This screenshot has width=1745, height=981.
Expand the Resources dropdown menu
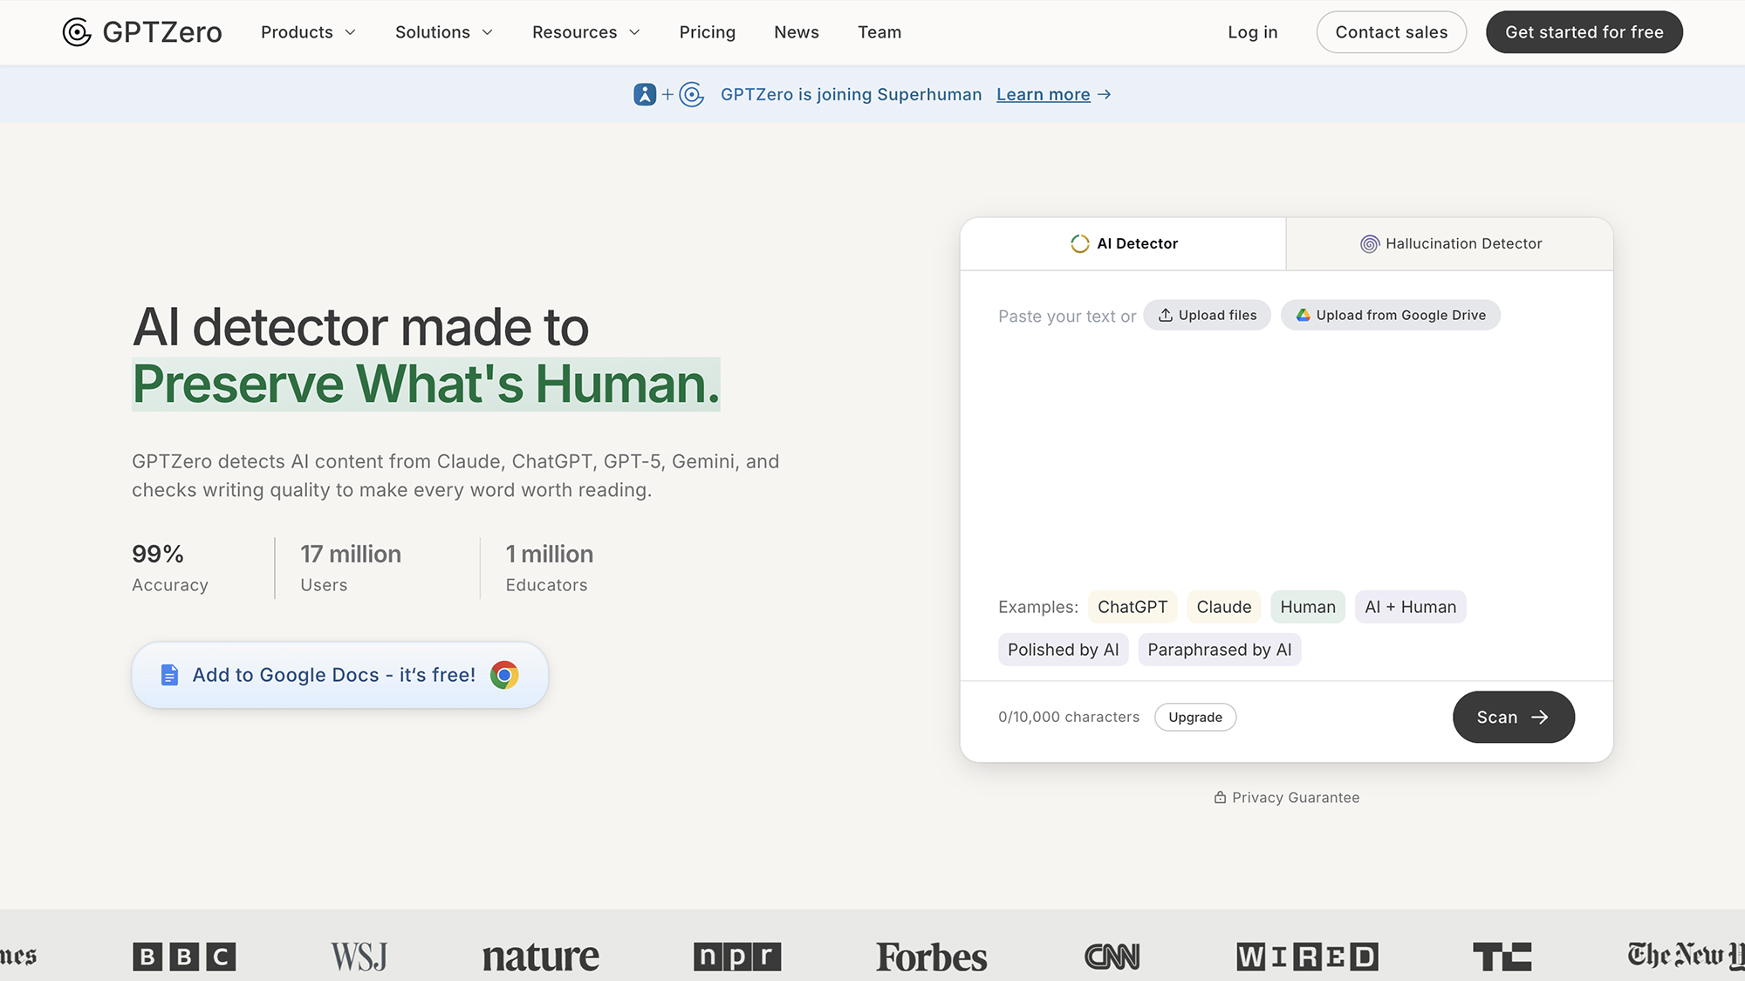tap(586, 32)
